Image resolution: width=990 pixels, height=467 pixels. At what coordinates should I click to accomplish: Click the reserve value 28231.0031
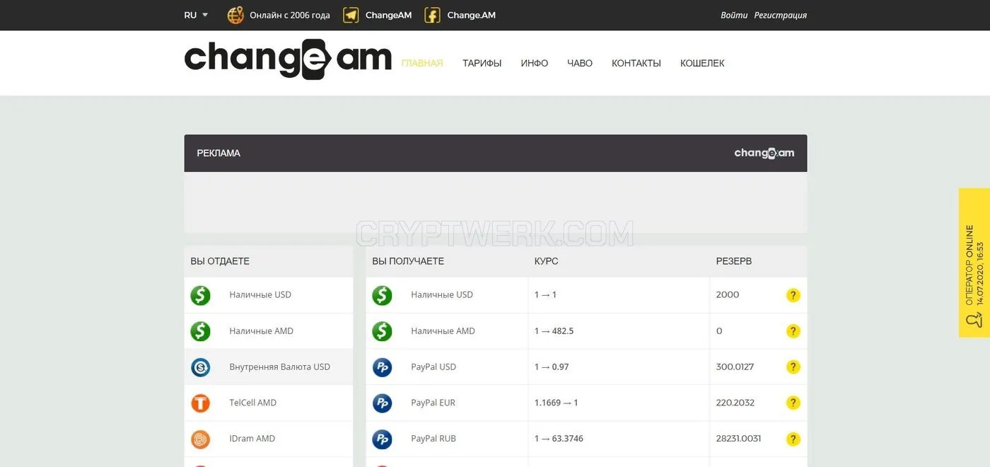click(738, 439)
